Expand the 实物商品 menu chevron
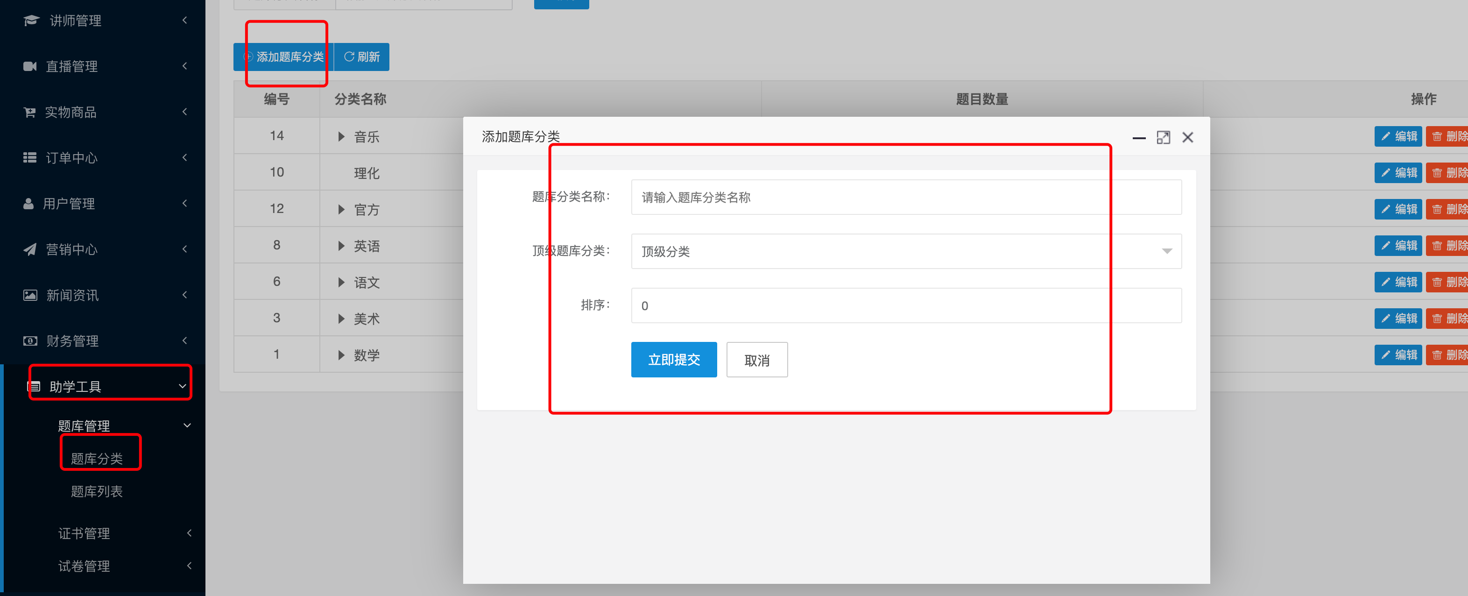 (184, 112)
